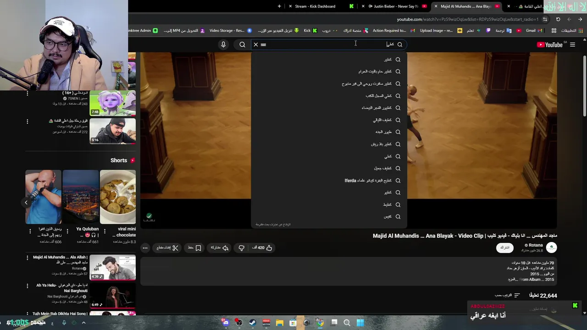
Task: Open the YouTube home logo
Action: tap(549, 44)
